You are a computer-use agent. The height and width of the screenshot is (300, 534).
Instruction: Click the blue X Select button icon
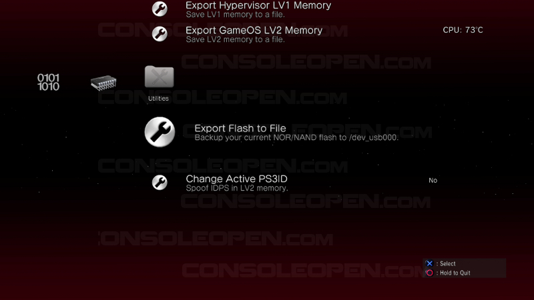pos(429,263)
